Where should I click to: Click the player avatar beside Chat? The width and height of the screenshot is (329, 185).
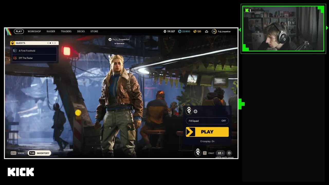tap(198, 152)
